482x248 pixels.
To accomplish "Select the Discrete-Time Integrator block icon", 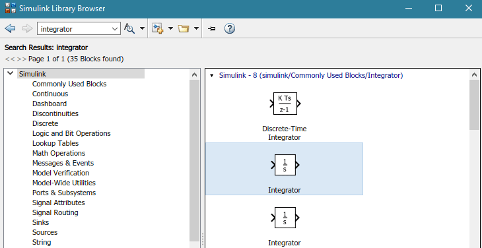I will 285,104.
